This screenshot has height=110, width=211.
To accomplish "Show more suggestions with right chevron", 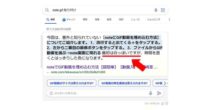I will pyautogui.click(x=165, y=83).
